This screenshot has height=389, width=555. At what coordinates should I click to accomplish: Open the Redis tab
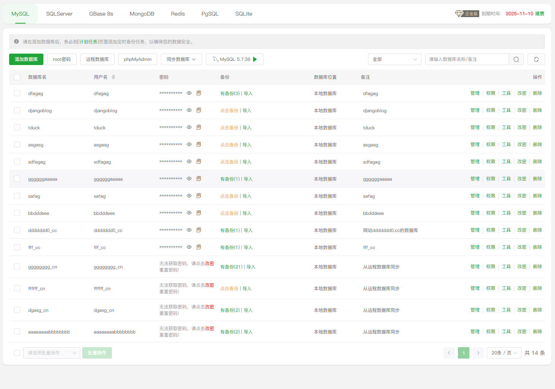tap(178, 14)
